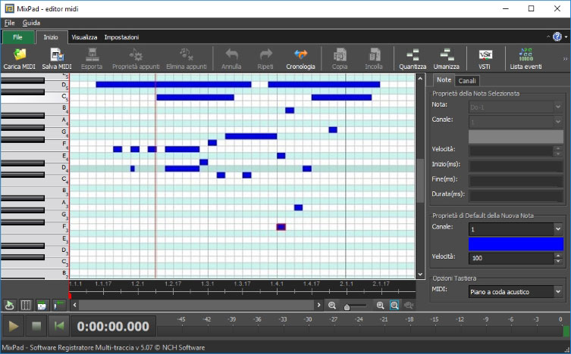Click the gray selected-note color swatch
571x354 pixels.
coord(516,137)
